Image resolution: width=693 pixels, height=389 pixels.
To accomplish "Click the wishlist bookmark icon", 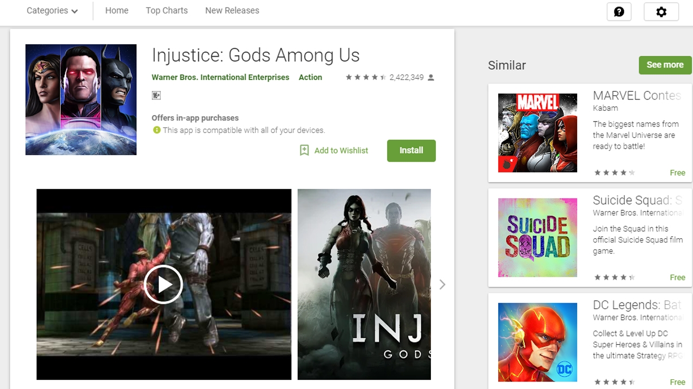I will click(x=304, y=150).
